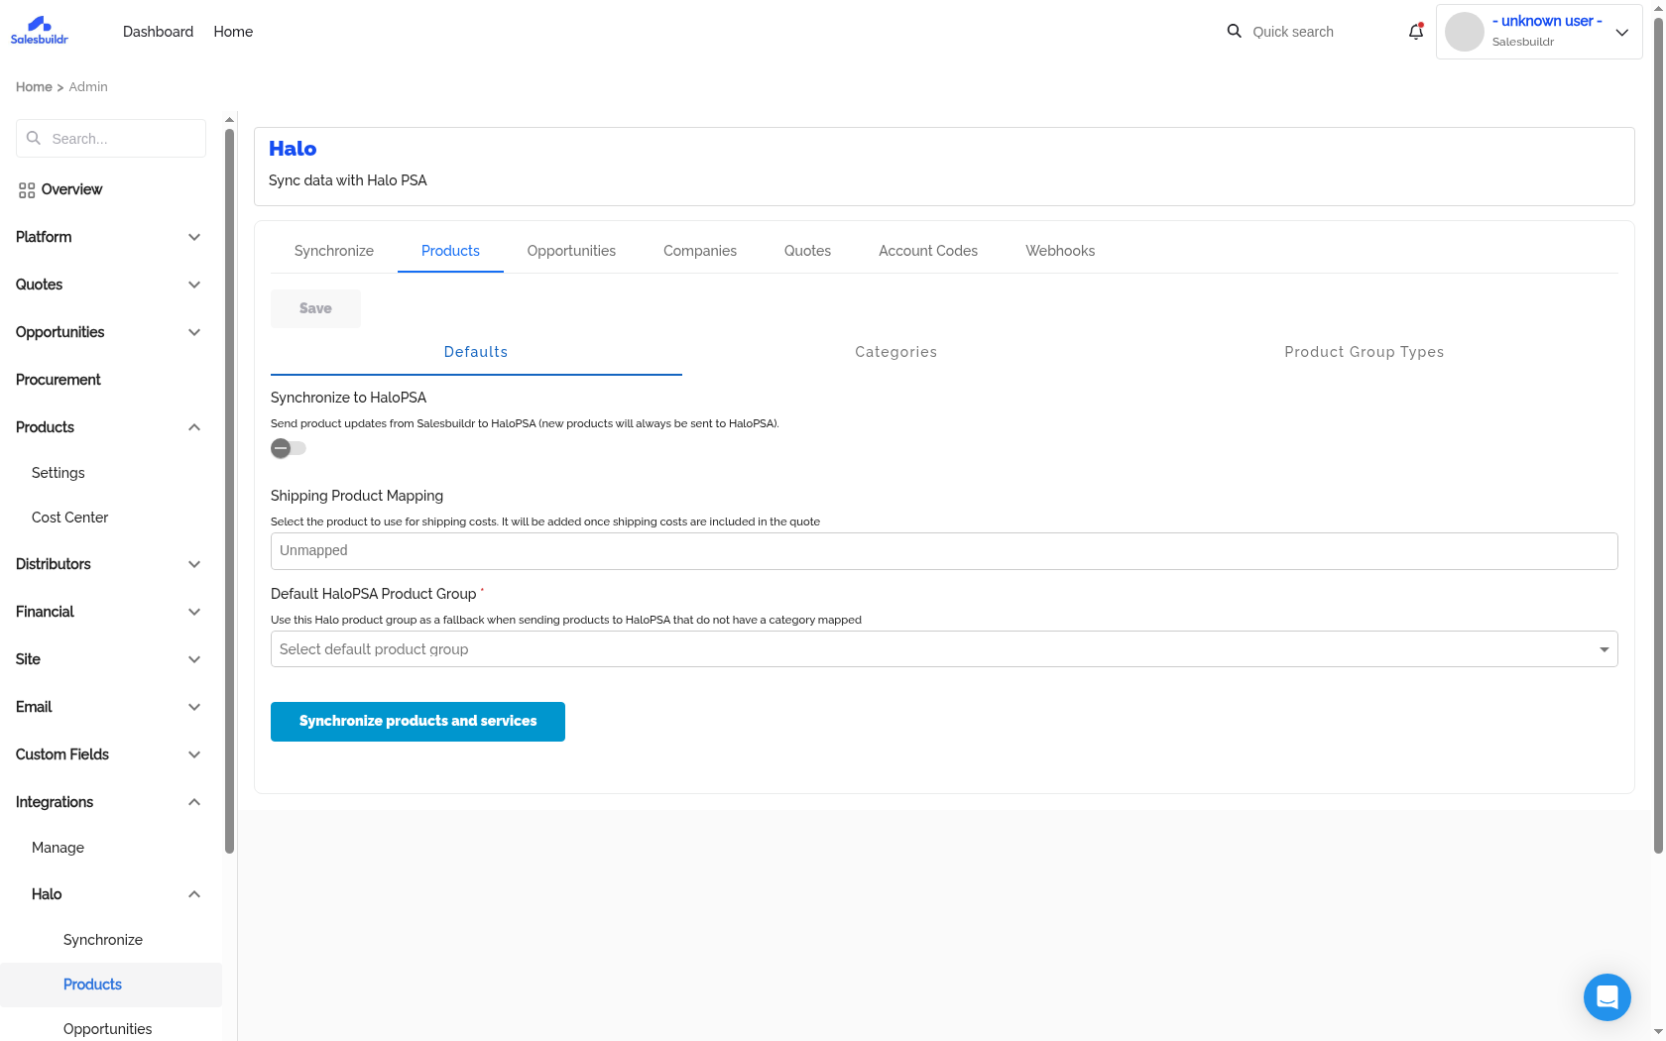Click the Shipping Product Mapping field
Screen dimensions: 1666x1041
tap(944, 551)
